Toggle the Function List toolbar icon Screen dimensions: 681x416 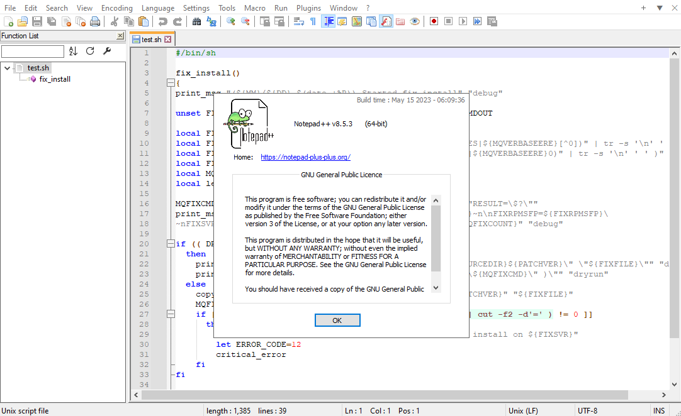[x=386, y=22]
